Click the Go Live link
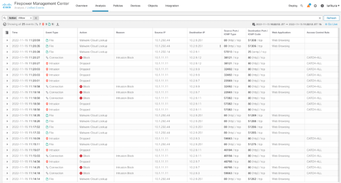The height and width of the screenshot is (183, 341). pyautogui.click(x=331, y=24)
